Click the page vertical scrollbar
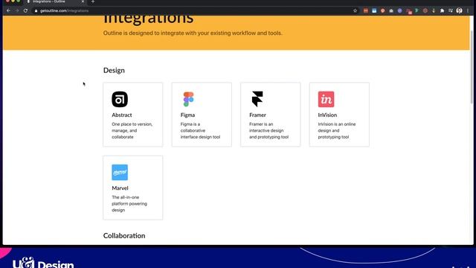Image resolution: width=476 pixels, height=268 pixels. [472, 67]
